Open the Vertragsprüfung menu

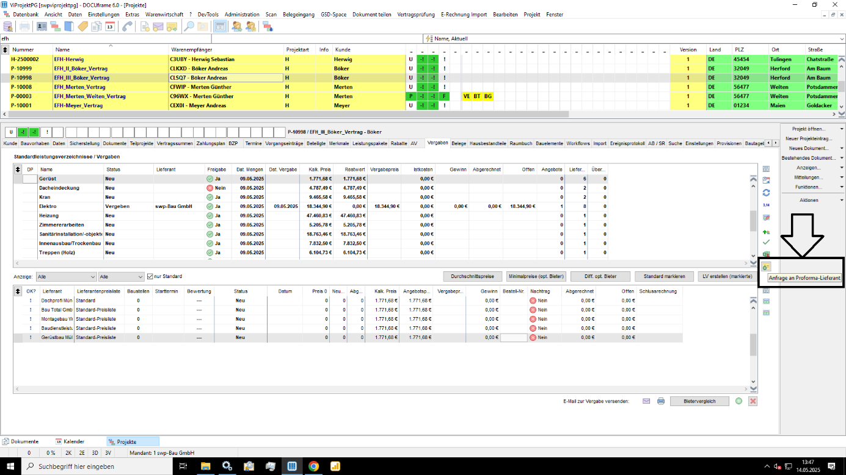417,14
